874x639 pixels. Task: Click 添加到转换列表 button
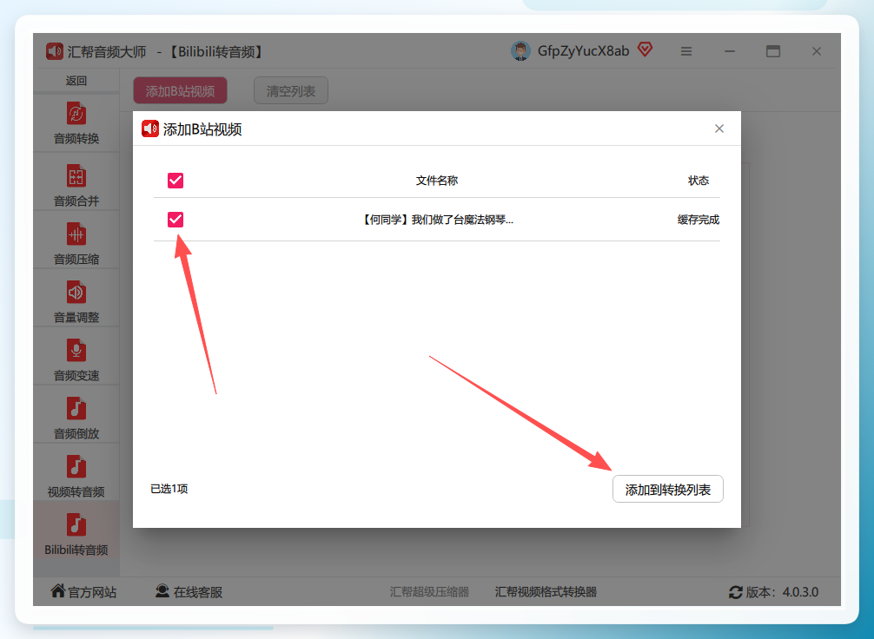click(x=668, y=489)
